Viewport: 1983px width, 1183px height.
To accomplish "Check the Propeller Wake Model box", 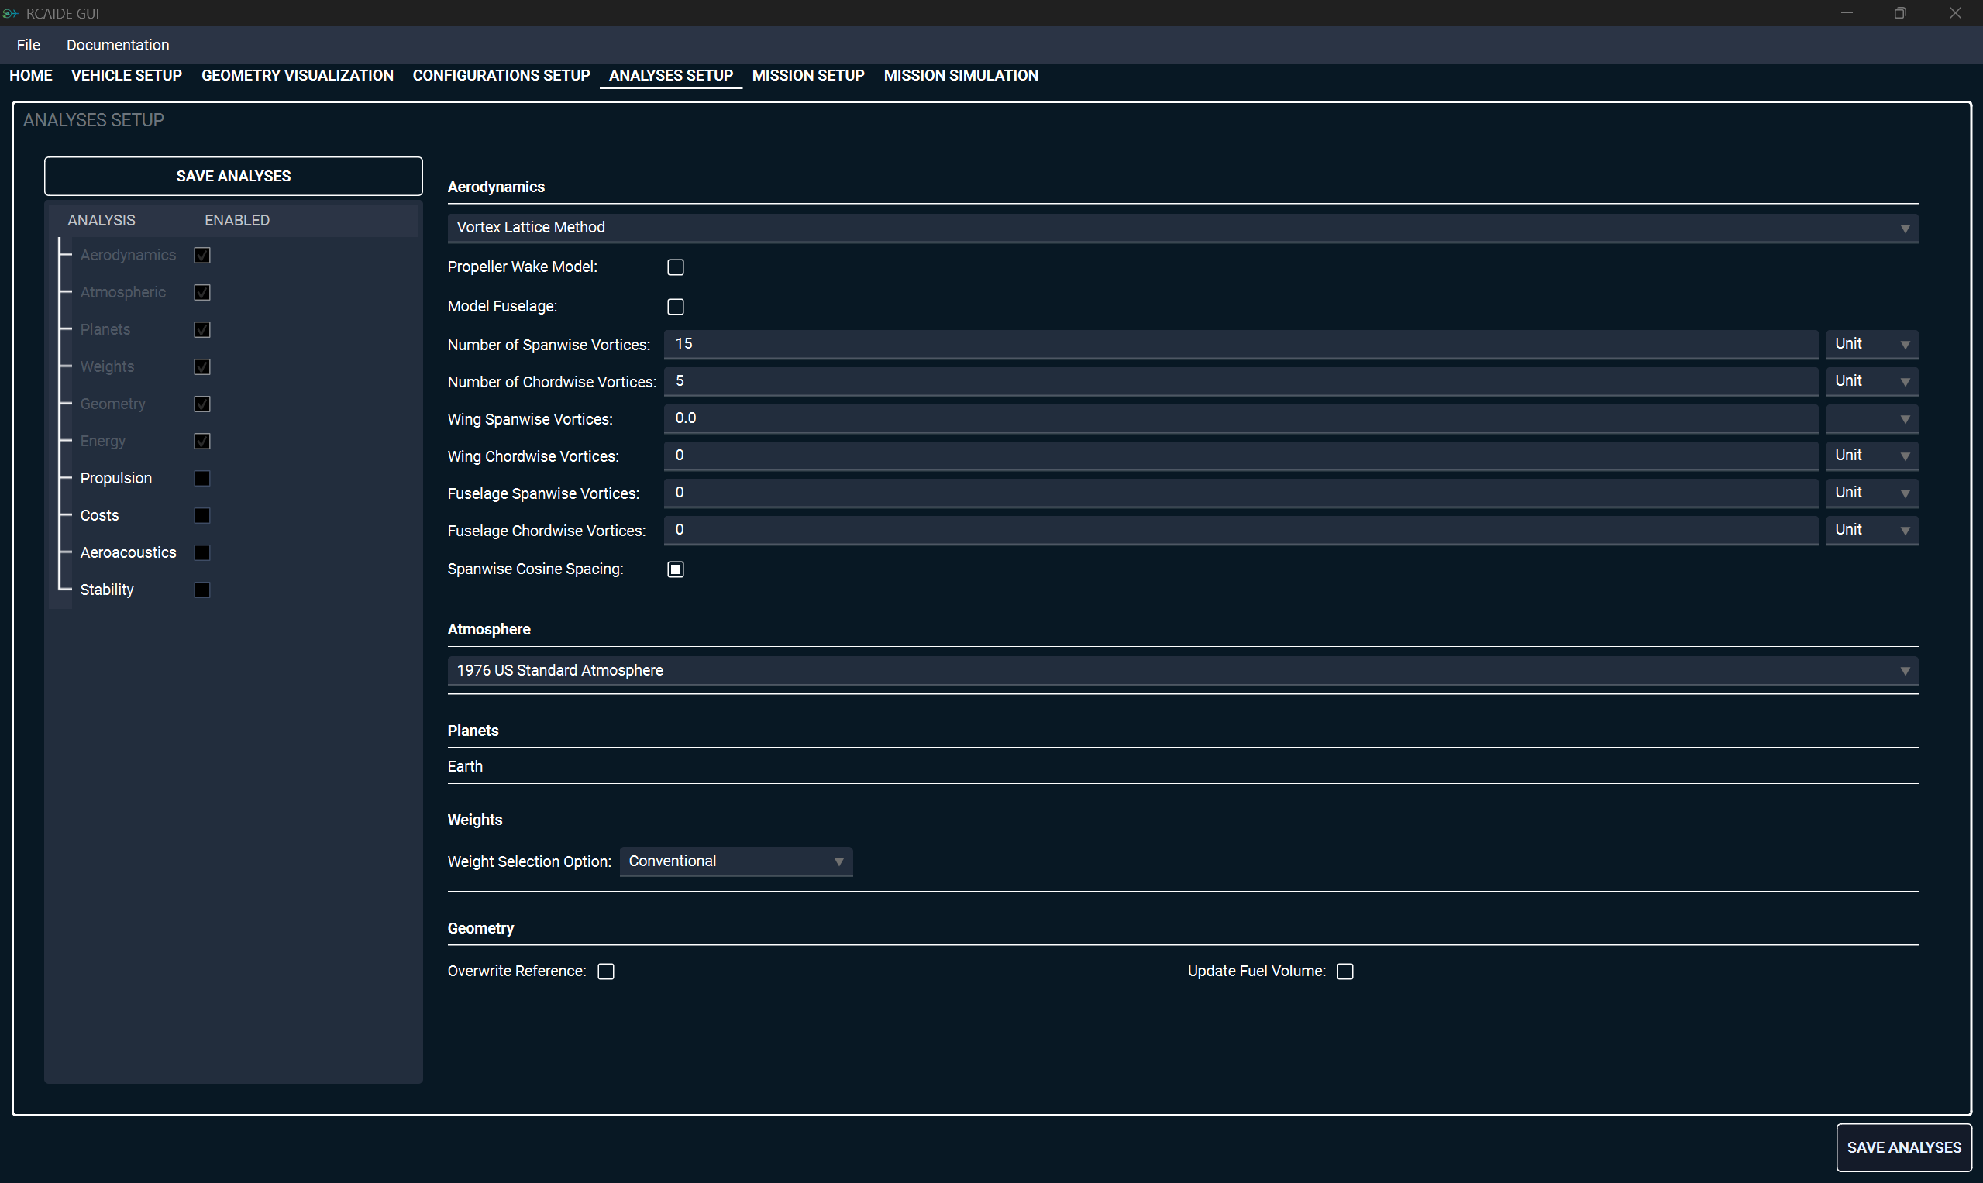I will pos(676,267).
